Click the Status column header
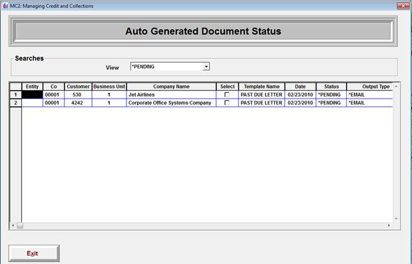 pos(331,87)
